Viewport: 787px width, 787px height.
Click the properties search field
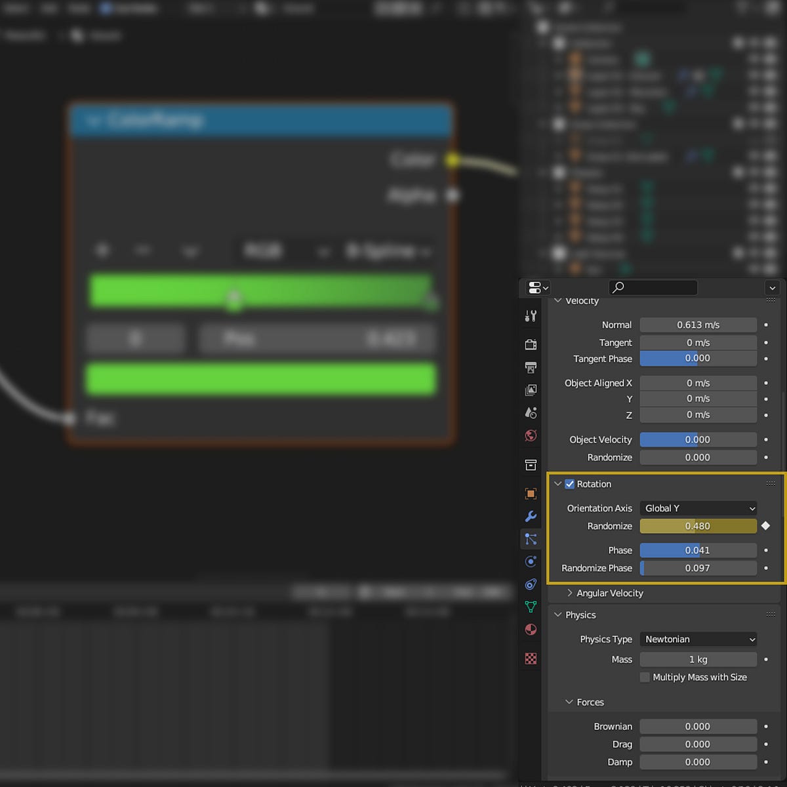(653, 287)
